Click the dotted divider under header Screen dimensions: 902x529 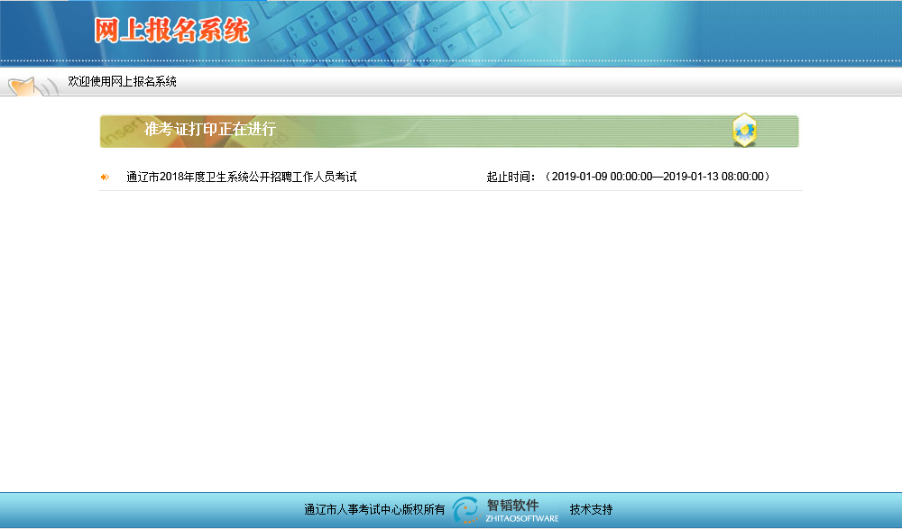451,62
